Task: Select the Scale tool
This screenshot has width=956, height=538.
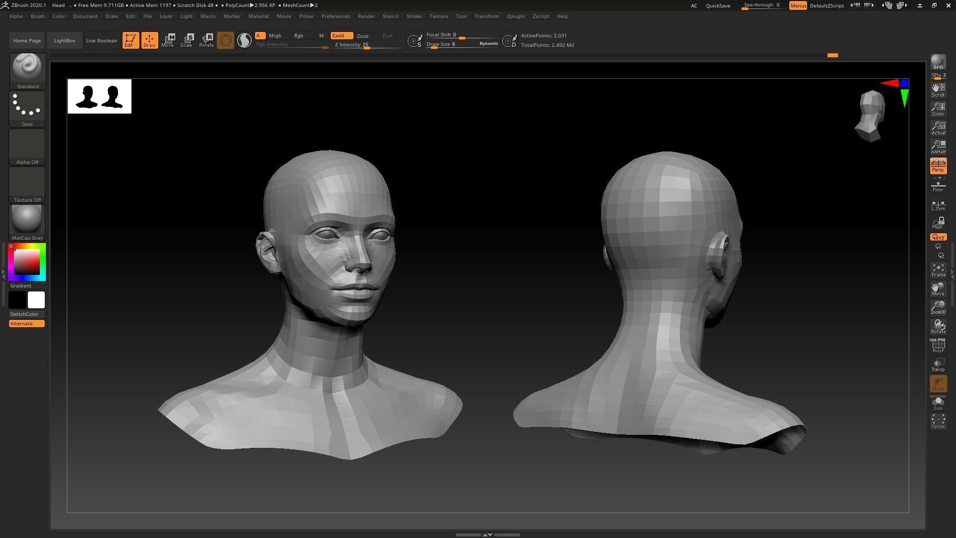Action: [187, 40]
